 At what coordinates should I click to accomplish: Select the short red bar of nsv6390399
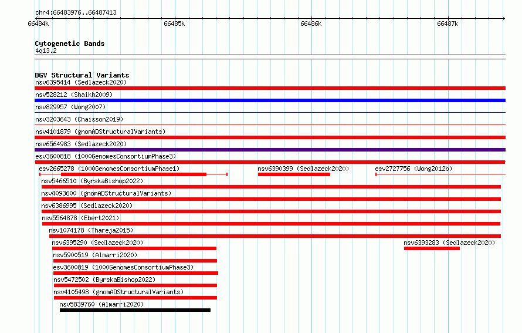tap(294, 174)
